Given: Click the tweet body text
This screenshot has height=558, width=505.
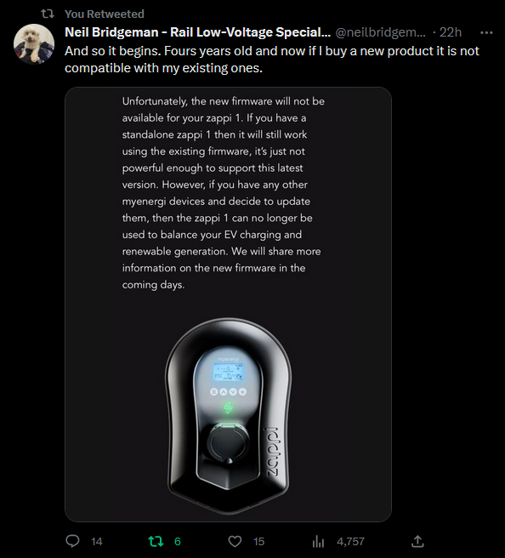Looking at the screenshot, I should pyautogui.click(x=272, y=60).
